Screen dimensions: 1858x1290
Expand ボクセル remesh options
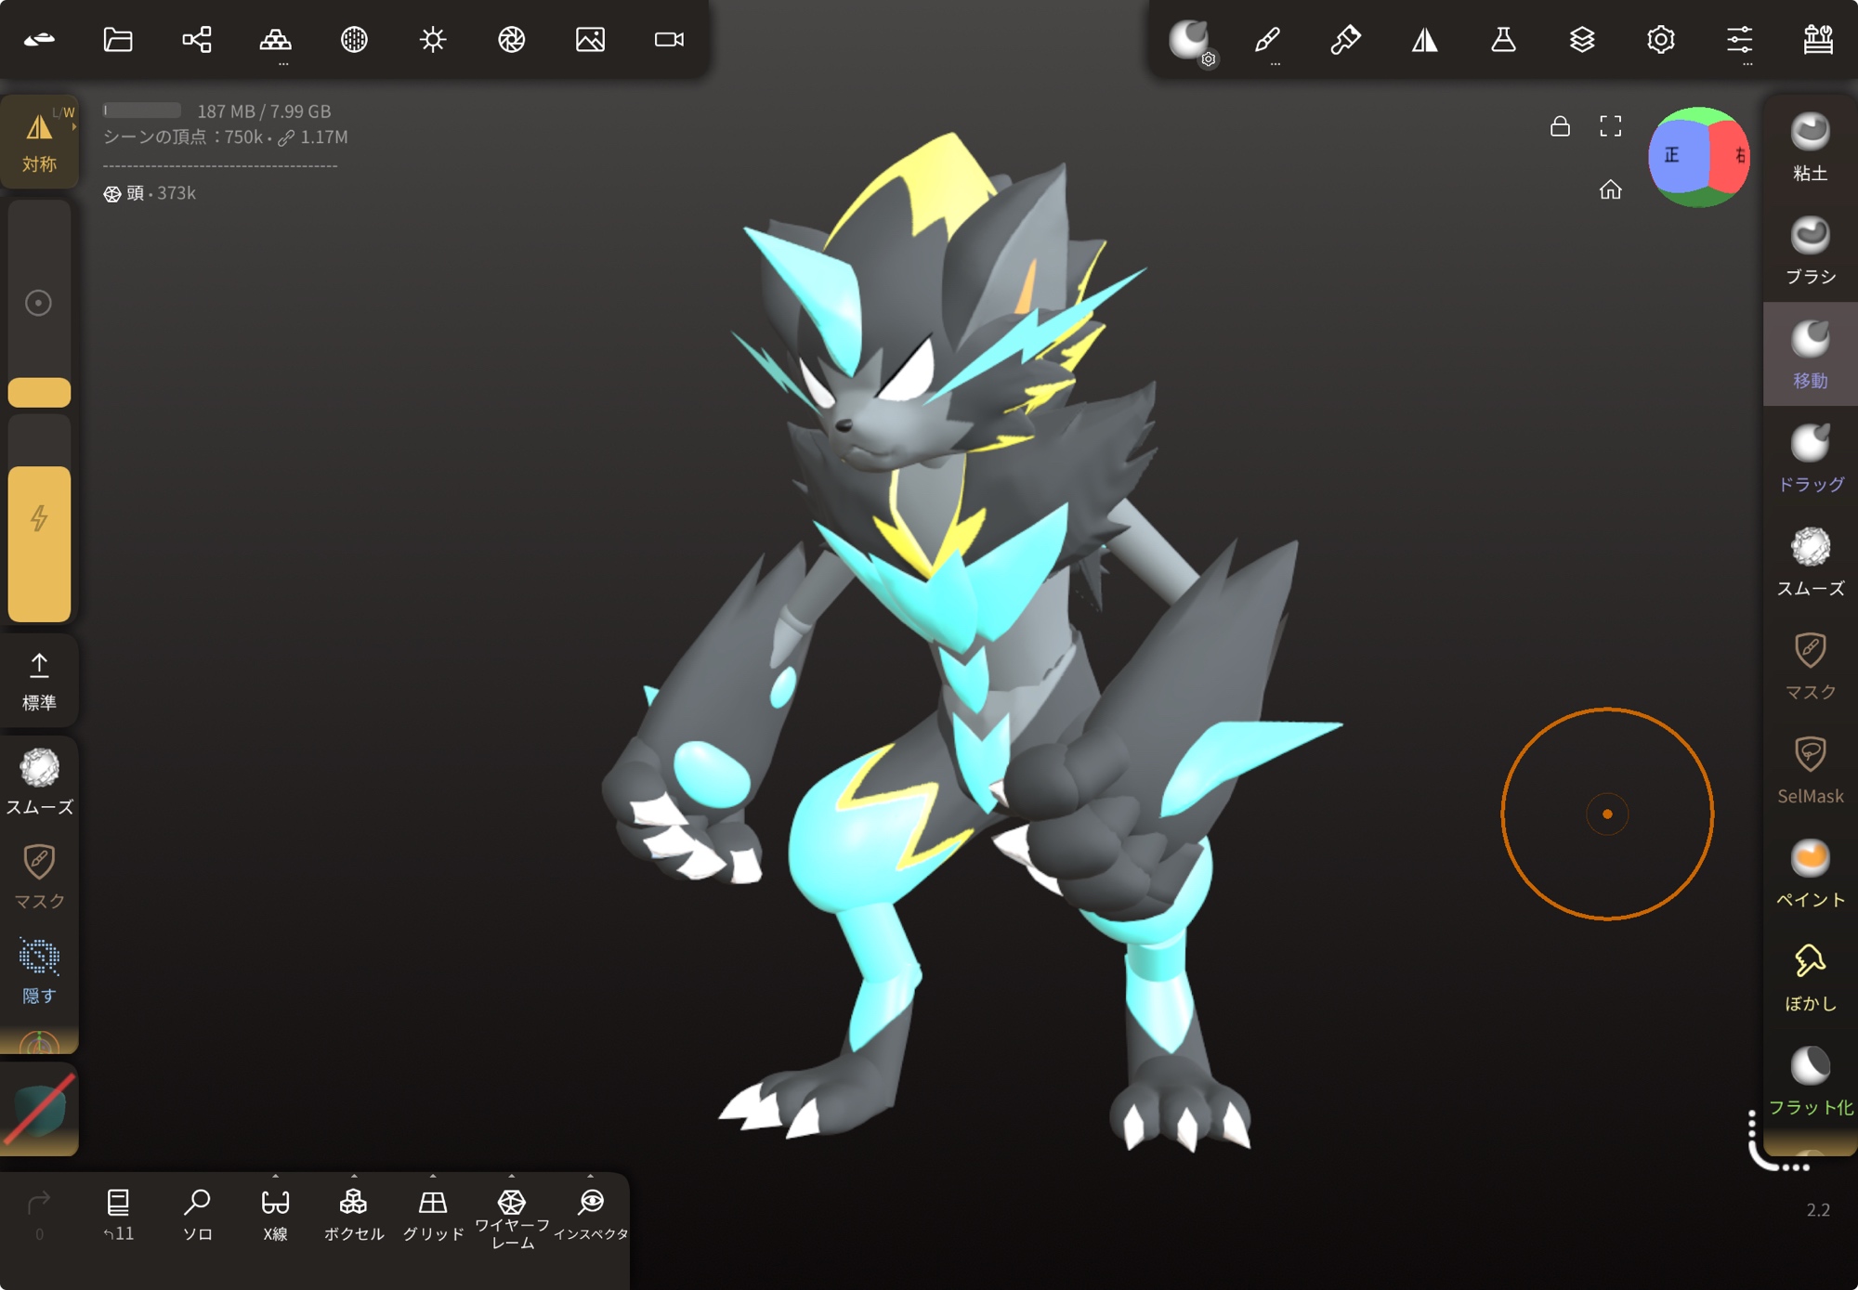(354, 1177)
